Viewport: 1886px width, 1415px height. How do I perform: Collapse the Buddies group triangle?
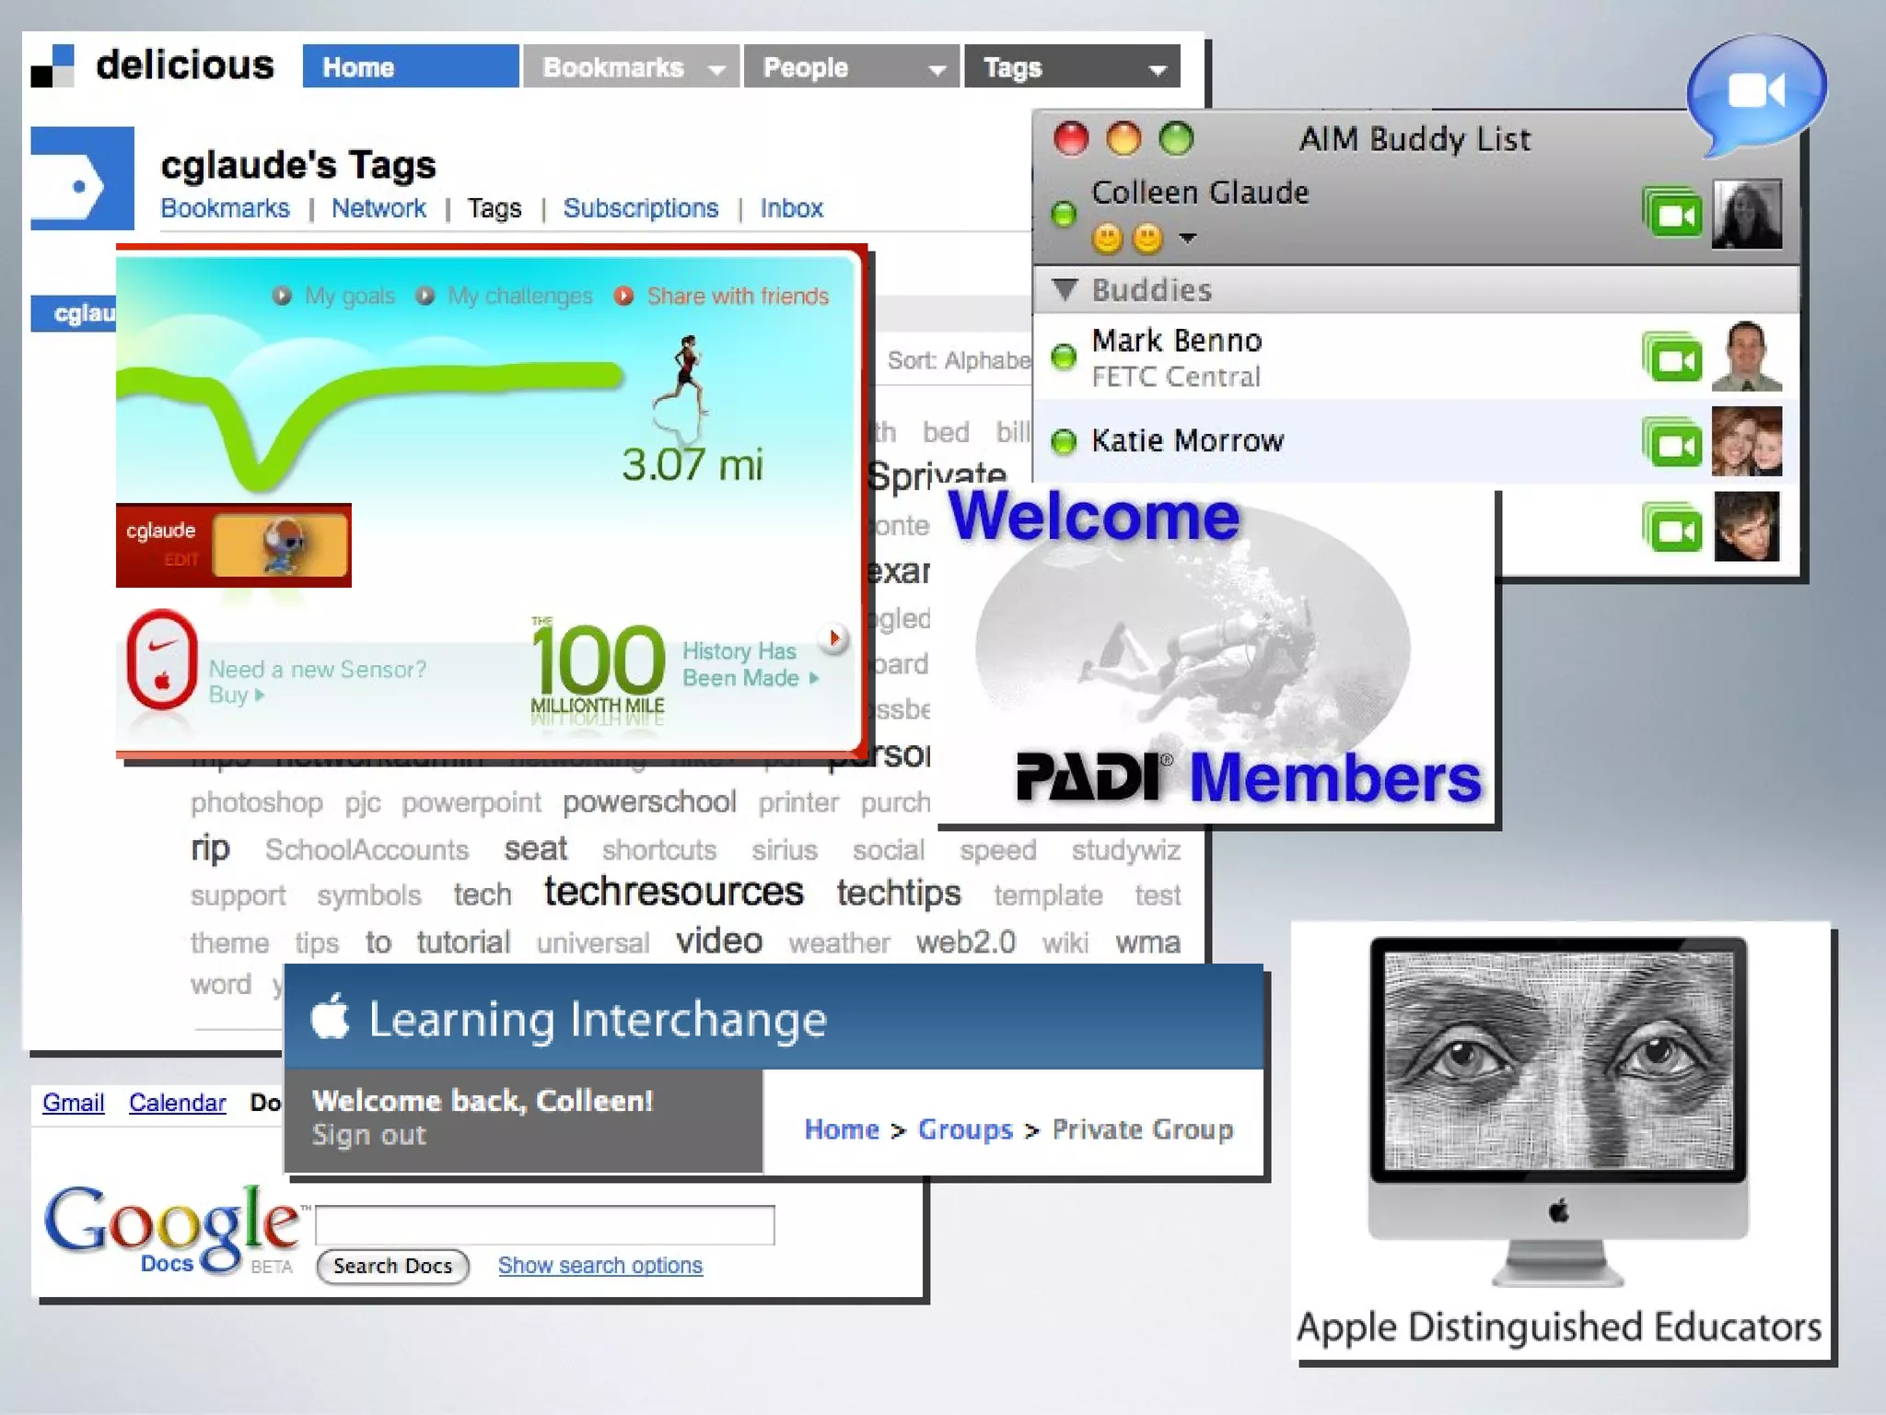click(x=1065, y=289)
